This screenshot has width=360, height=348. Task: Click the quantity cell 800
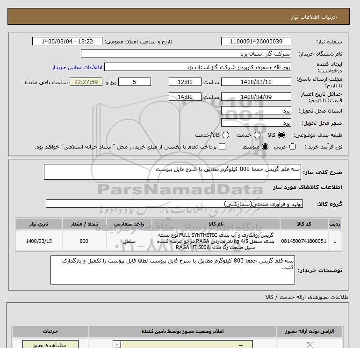pyautogui.click(x=84, y=241)
